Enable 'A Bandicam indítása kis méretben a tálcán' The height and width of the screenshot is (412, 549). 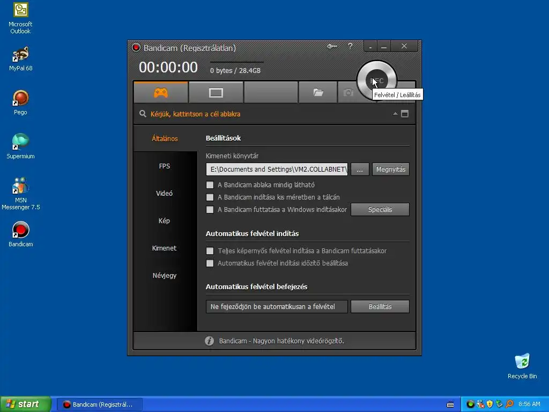[210, 197]
